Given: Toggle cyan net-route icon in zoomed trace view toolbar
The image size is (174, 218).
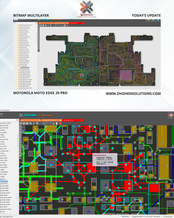Looking at the screenshot, I should tap(40, 123).
